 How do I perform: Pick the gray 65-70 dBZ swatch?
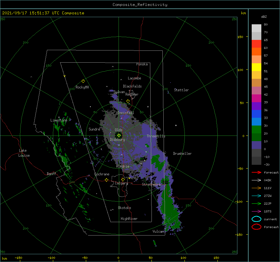(256, 36)
